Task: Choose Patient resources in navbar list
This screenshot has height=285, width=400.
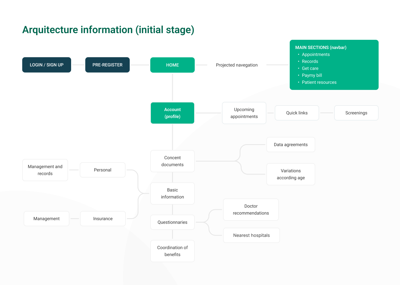Action: coord(319,82)
